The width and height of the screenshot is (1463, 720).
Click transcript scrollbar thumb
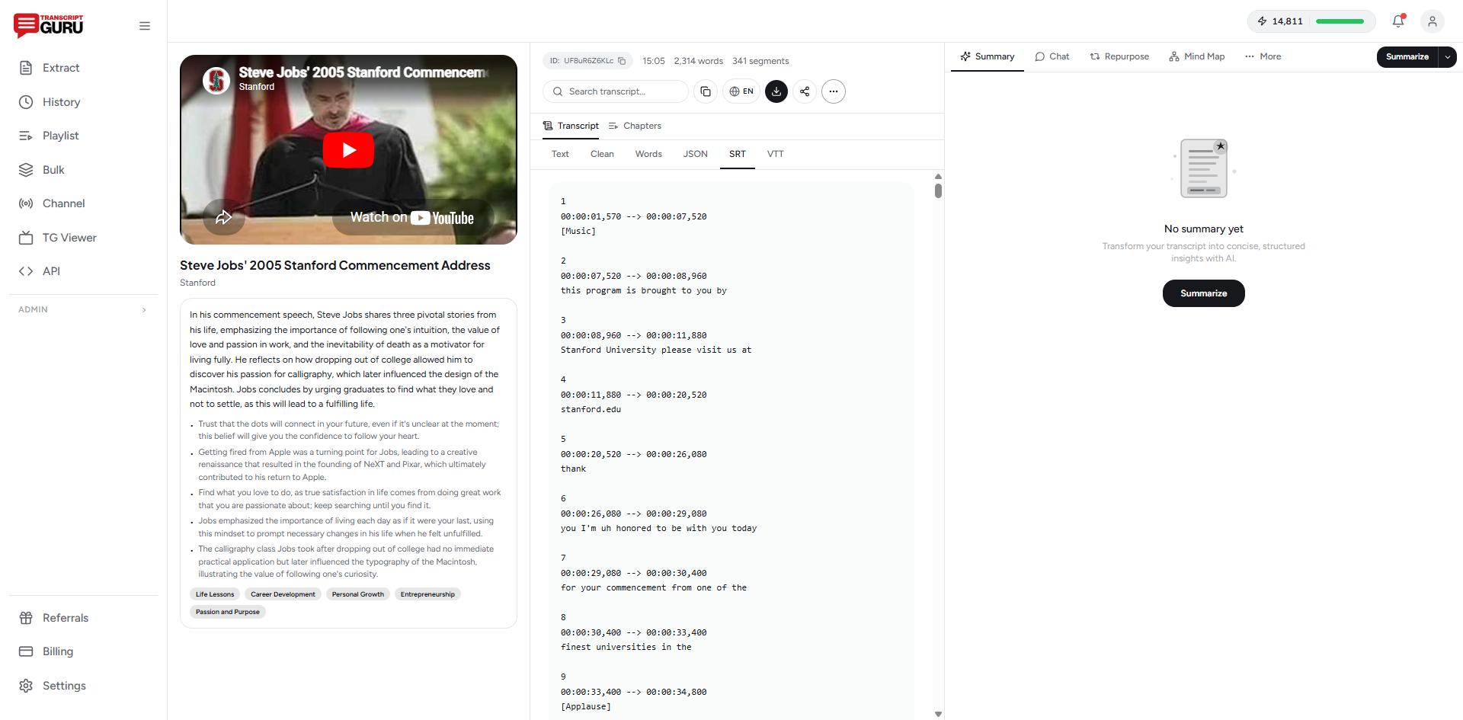pos(938,190)
